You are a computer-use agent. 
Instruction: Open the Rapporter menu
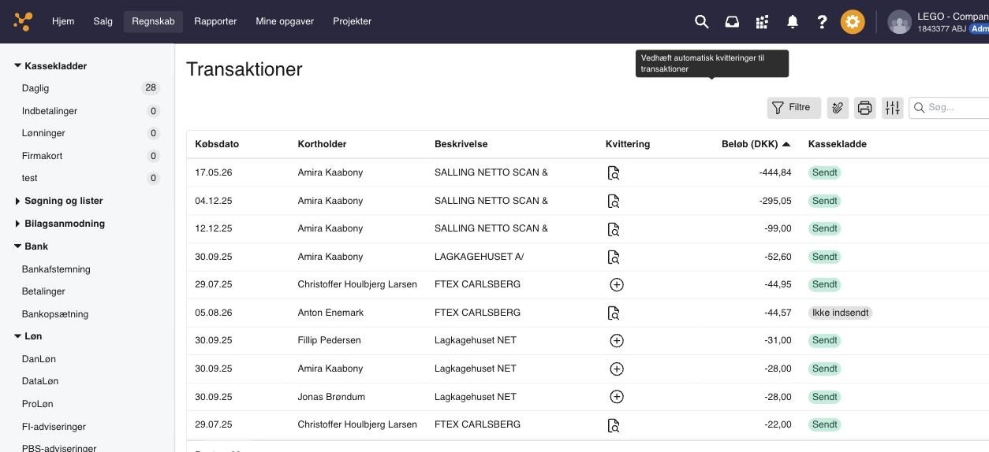click(x=215, y=21)
